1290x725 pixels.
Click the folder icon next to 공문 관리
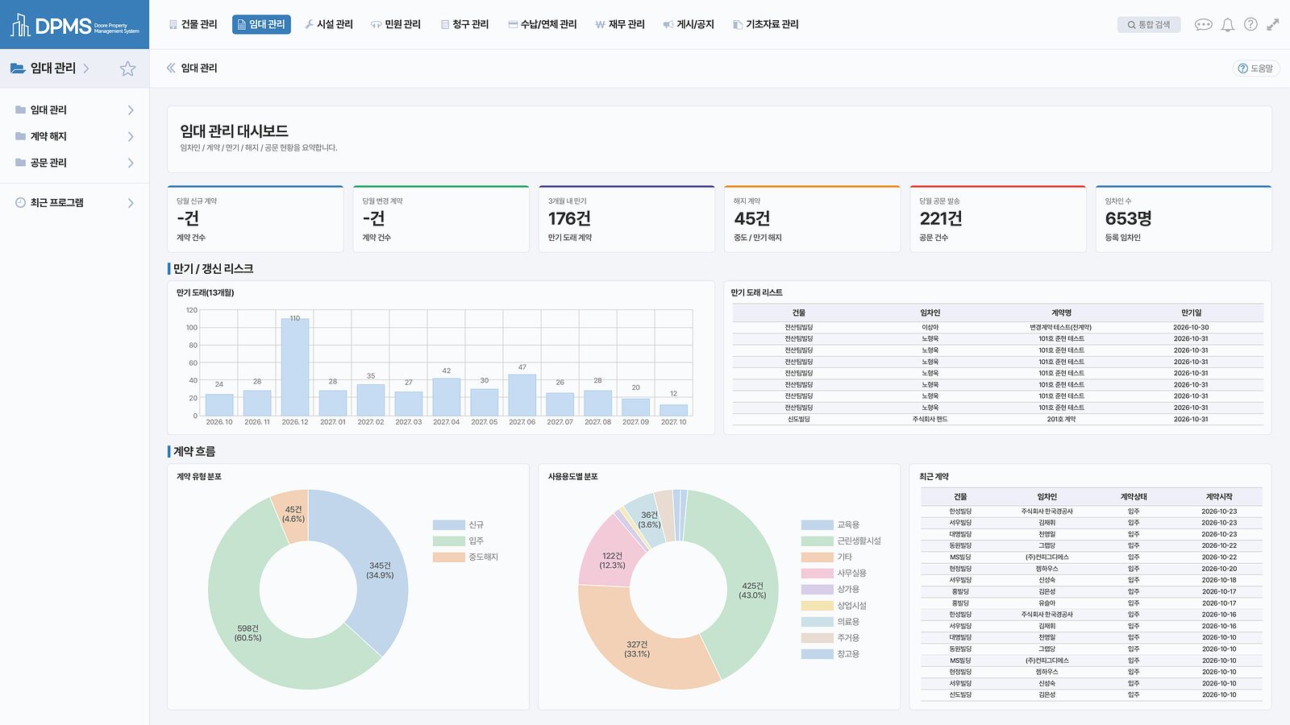coord(20,163)
